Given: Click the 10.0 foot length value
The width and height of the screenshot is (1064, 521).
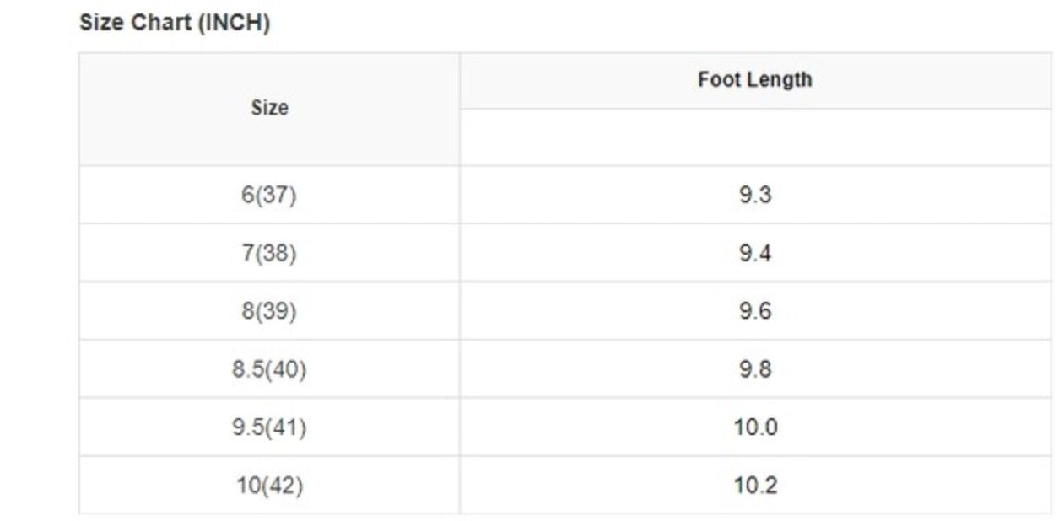Looking at the screenshot, I should click(754, 427).
